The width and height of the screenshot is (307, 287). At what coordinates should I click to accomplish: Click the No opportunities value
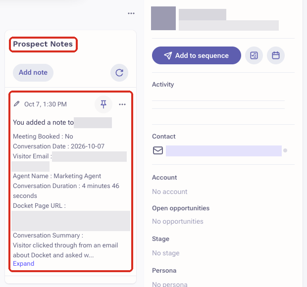pos(178,222)
